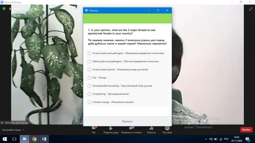Minimize the Опросы poll window
This screenshot has height=143, width=255.
coord(149,10)
